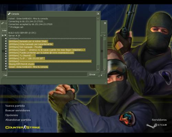The width and height of the screenshot is (172, 137).
Task: Click the Steam icon in the Consola title bar
Action: pos(9,14)
